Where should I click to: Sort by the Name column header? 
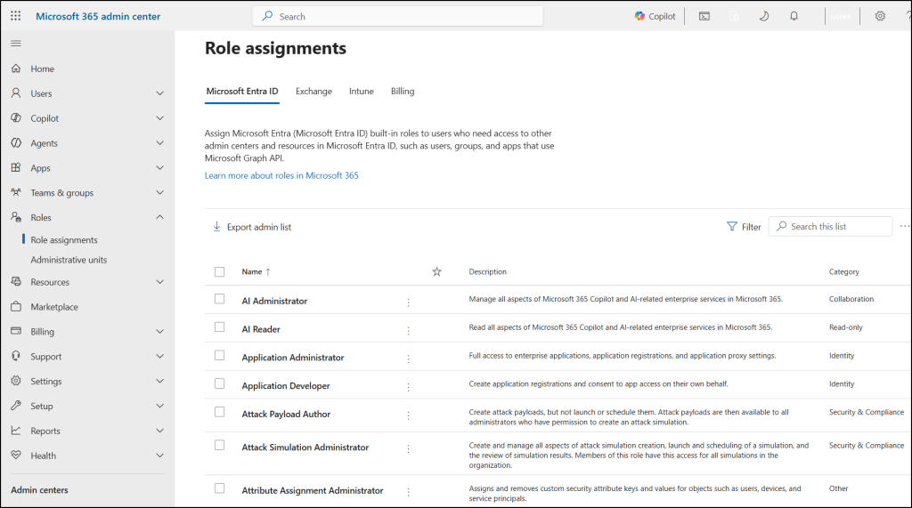pos(256,271)
